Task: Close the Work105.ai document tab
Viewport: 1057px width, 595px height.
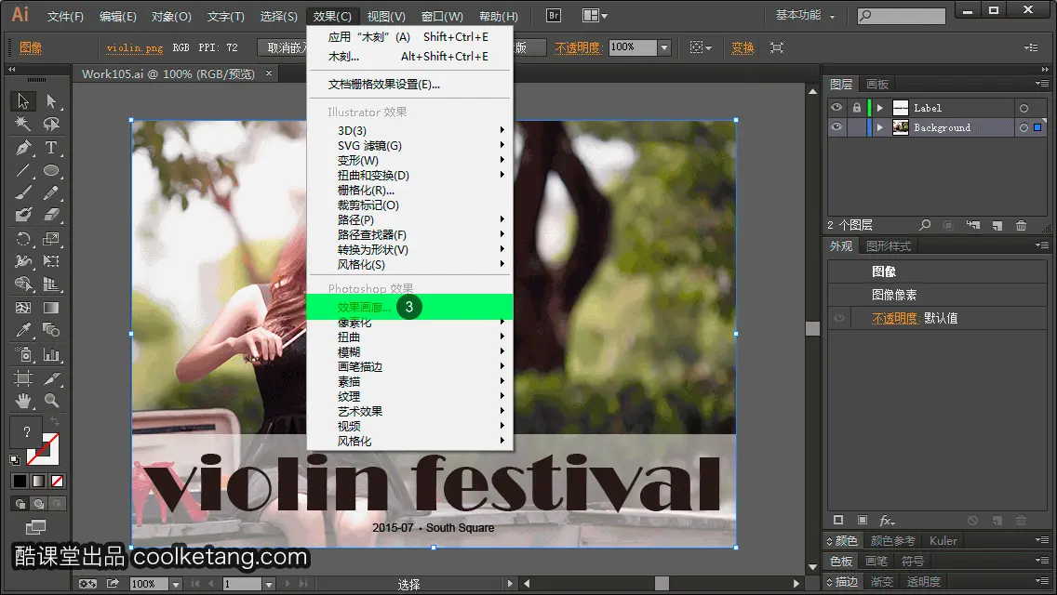Action: [x=269, y=73]
